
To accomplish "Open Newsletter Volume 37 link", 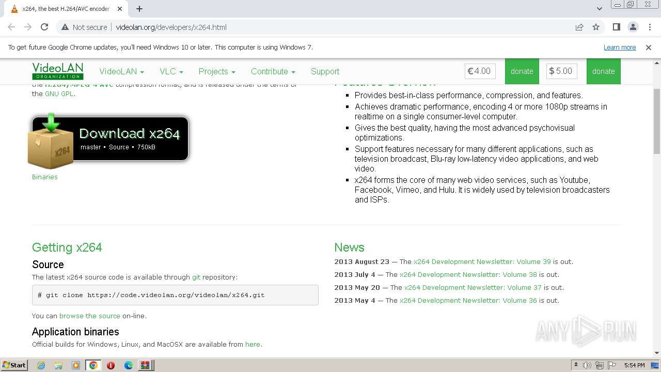I will coord(473,287).
